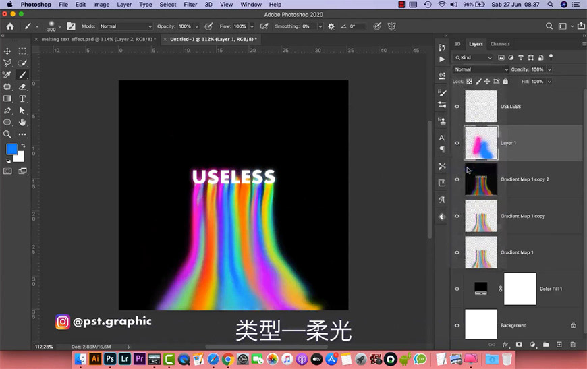Toggle symmetry paint options
The image size is (587, 369).
pos(392,26)
